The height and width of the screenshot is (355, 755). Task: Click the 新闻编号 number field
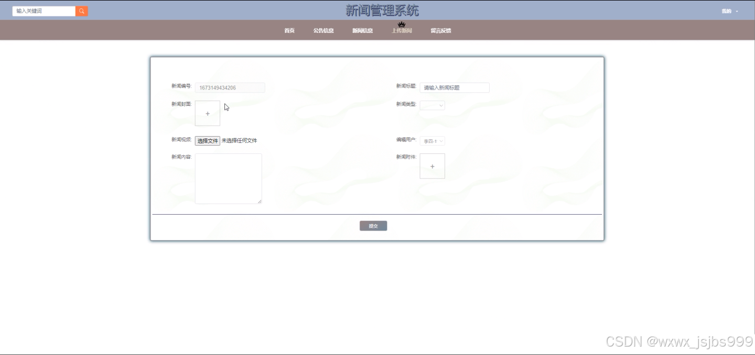230,87
